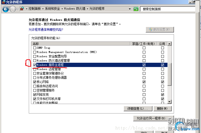Enable the SNMP Trap checkbox

(x=35, y=48)
